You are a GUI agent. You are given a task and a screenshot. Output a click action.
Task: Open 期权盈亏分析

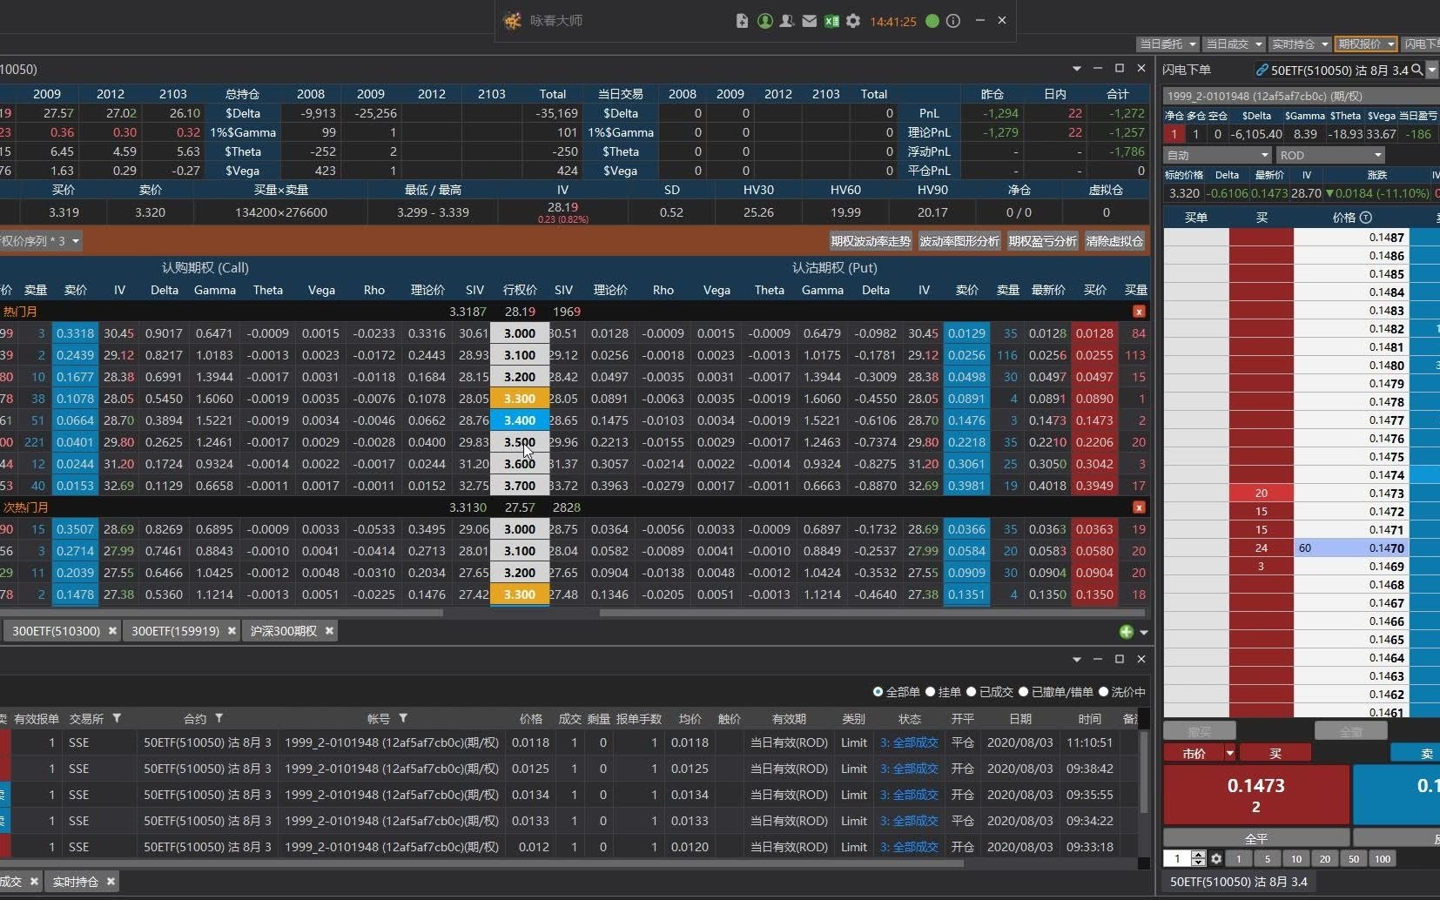[x=1043, y=241]
